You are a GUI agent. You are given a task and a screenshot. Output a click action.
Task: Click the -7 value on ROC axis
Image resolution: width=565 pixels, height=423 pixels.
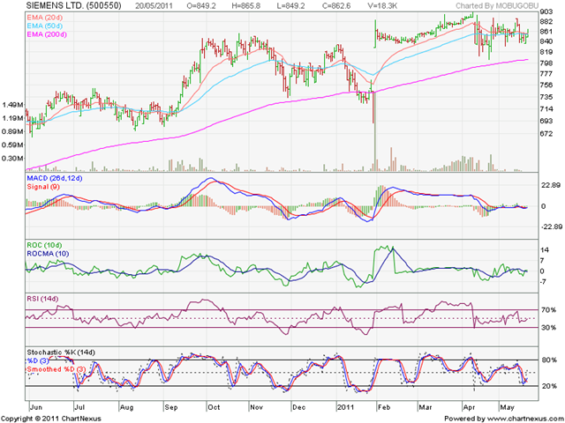542,282
